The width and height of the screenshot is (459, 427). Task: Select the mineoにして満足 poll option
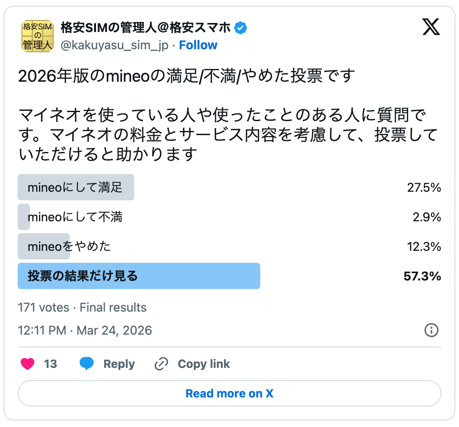[76, 187]
